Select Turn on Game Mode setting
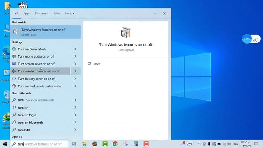The height and width of the screenshot is (148, 263). pos(40,49)
